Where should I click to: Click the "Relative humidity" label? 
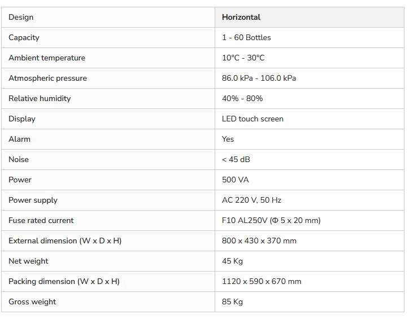(40, 99)
